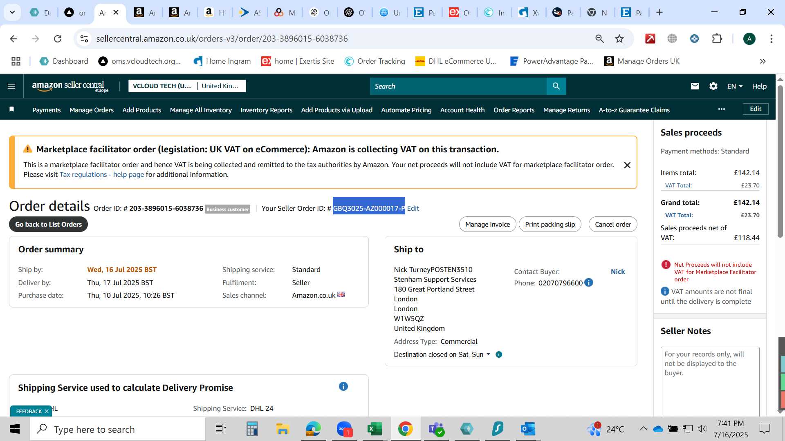Open Manage Returns

[x=567, y=110]
